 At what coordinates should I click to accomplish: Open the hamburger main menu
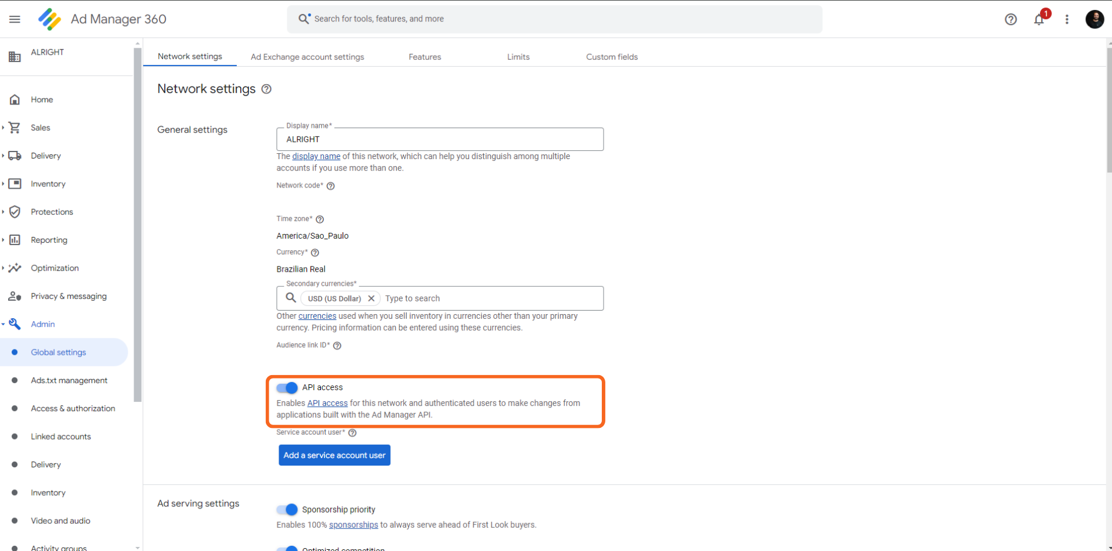[15, 19]
